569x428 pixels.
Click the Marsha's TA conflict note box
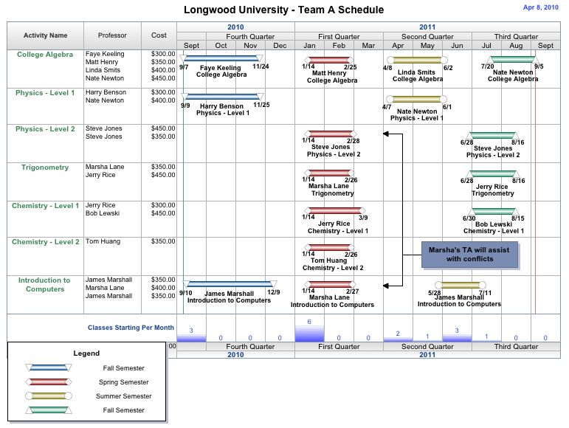point(469,255)
